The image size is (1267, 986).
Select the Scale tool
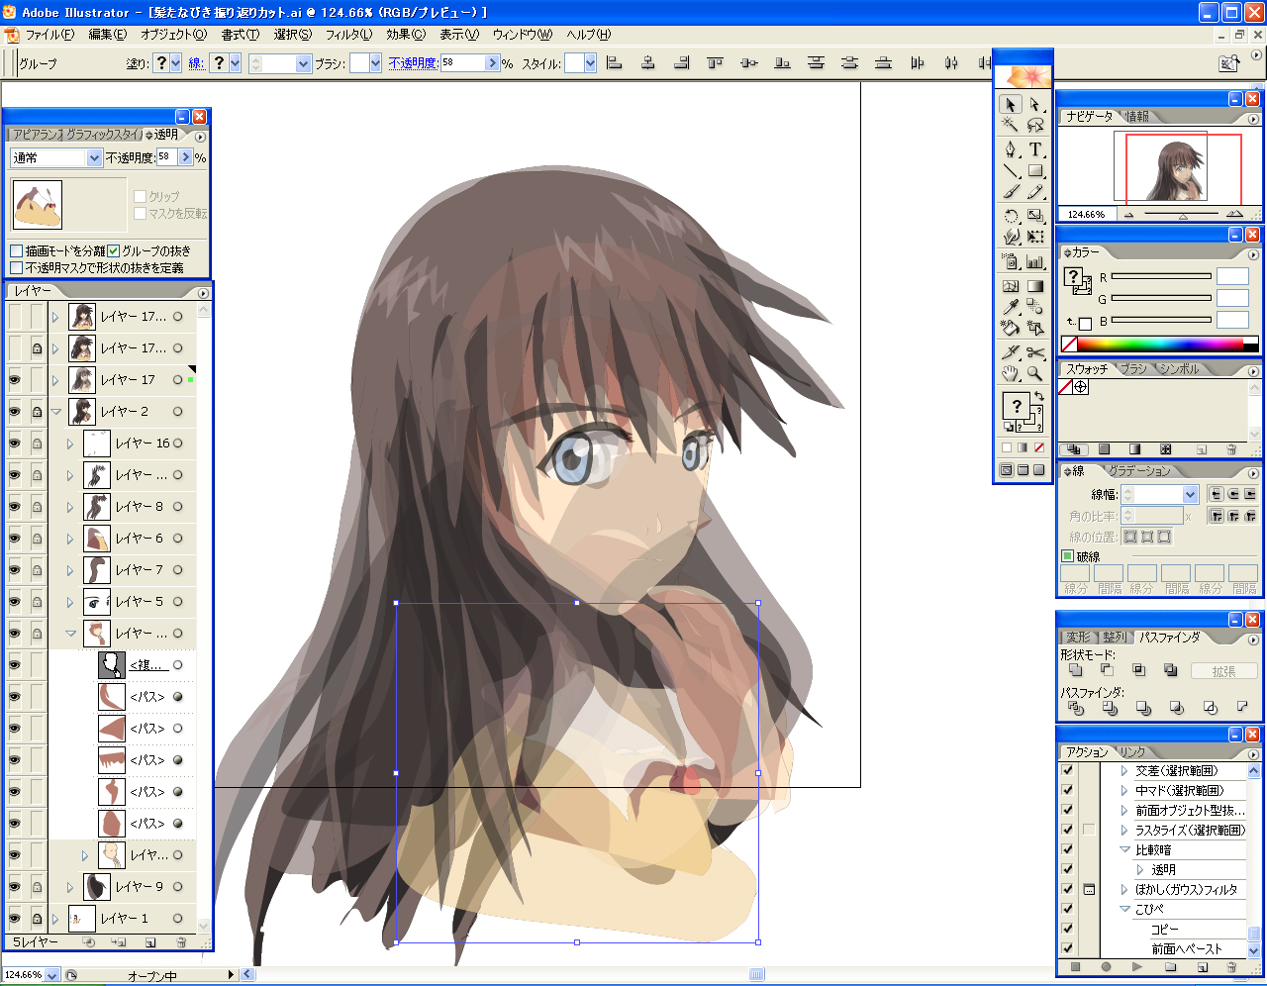(x=1035, y=216)
